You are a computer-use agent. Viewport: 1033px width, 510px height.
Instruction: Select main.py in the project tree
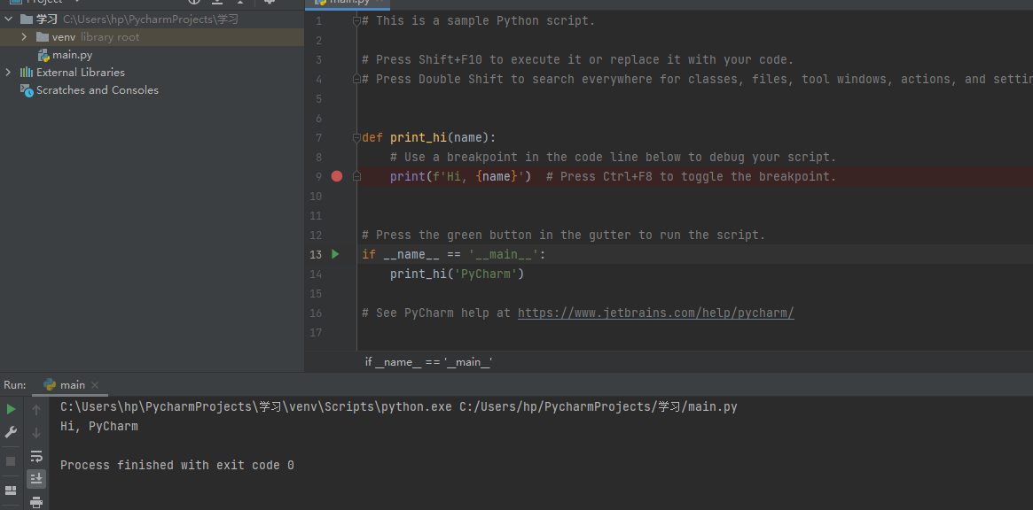tap(72, 55)
